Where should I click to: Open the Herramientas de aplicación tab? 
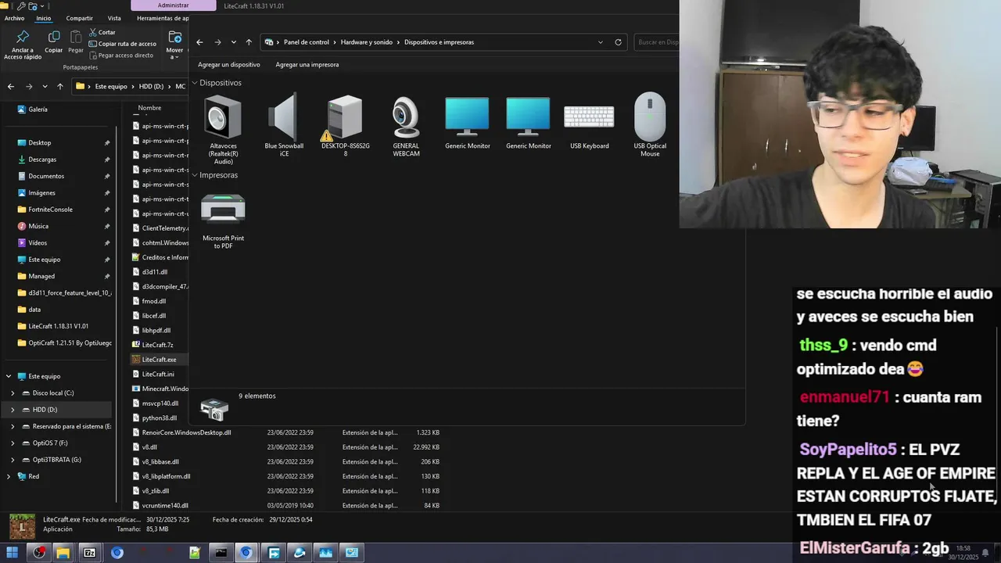click(x=162, y=18)
